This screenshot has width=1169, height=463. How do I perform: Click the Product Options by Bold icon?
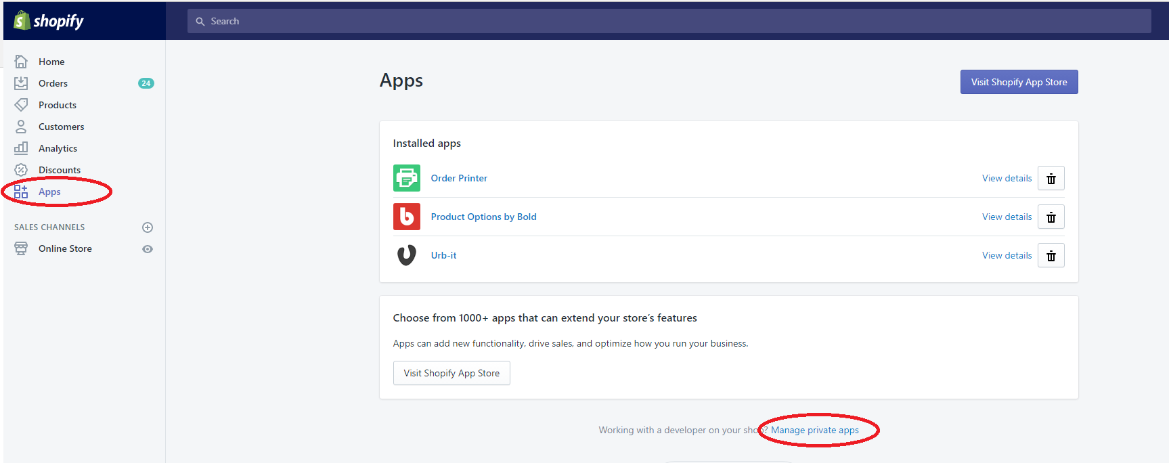click(407, 217)
